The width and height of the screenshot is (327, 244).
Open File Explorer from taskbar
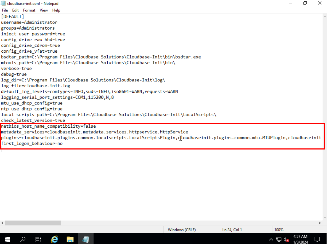pos(70,239)
